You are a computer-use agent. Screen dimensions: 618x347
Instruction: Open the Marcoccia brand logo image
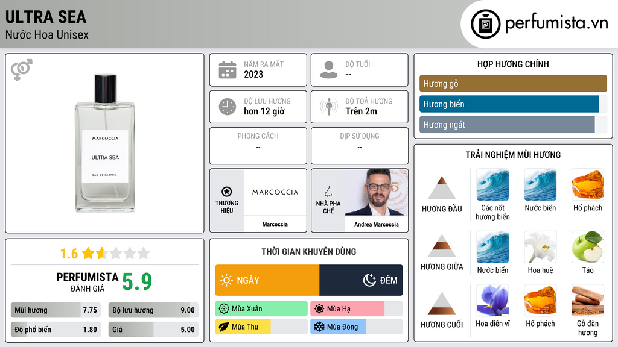coord(275,192)
